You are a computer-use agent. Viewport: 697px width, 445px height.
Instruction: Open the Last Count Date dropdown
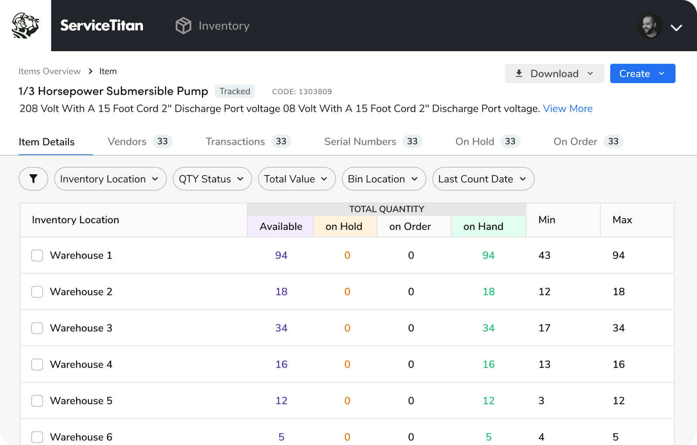pos(483,179)
